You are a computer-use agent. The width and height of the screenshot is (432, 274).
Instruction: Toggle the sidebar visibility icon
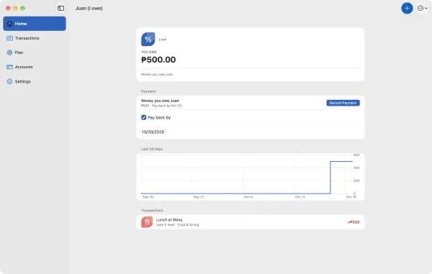pos(61,8)
